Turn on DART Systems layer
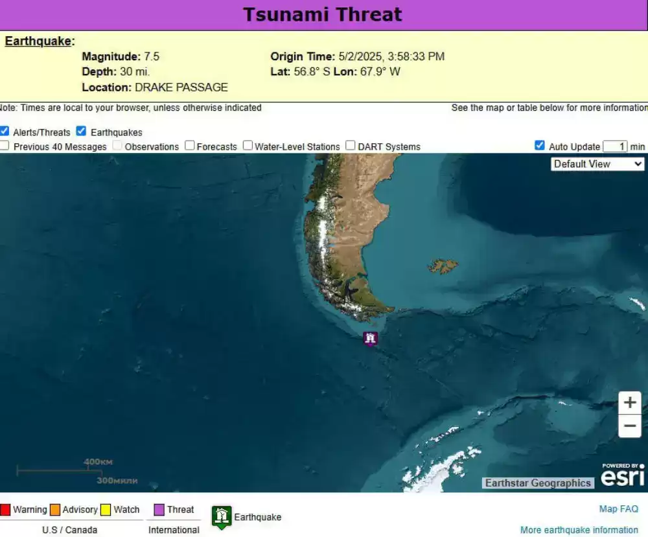This screenshot has height=537, width=648. coord(351,146)
